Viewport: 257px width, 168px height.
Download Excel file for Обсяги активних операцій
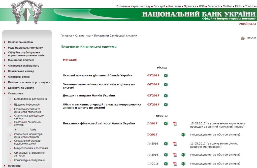[166, 104]
